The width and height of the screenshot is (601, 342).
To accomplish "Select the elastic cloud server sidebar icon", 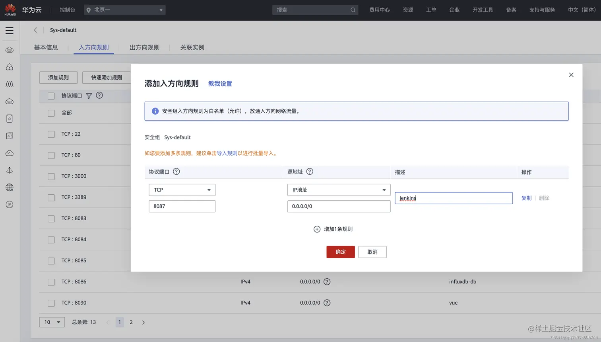I will click(x=10, y=49).
